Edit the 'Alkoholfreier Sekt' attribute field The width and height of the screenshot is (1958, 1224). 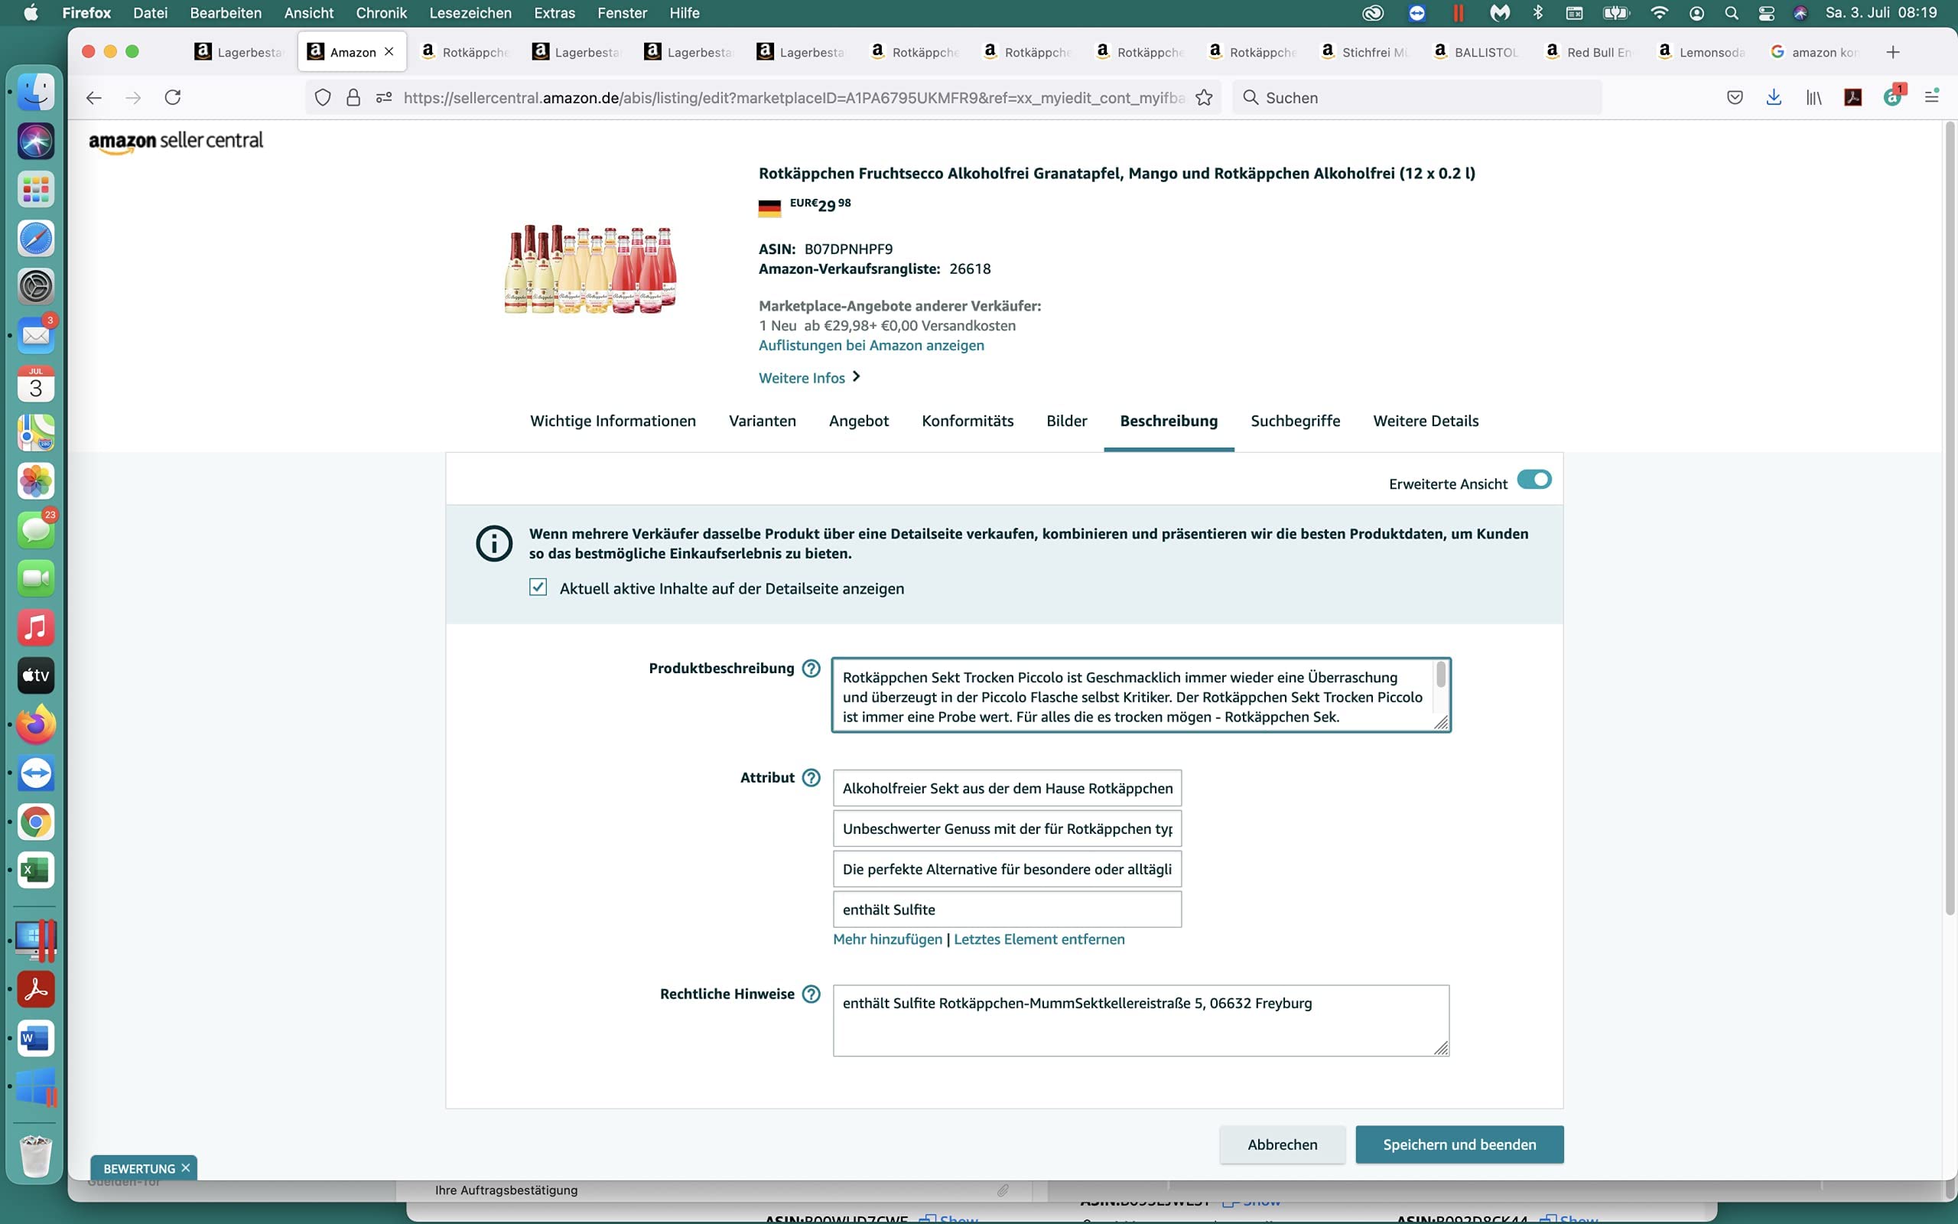click(x=1007, y=789)
